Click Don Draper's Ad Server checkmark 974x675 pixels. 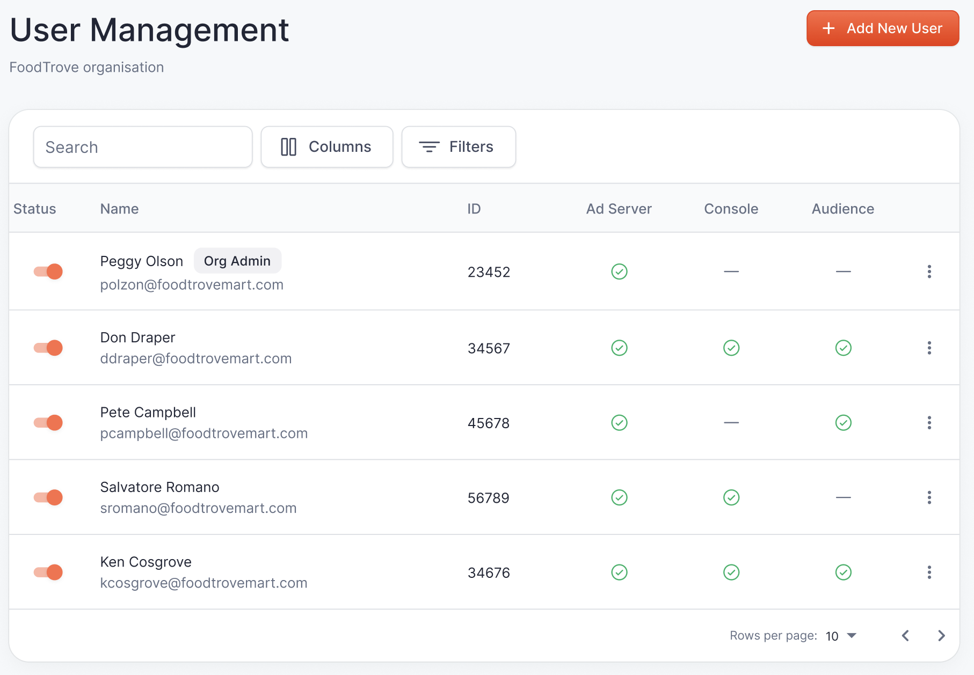[x=619, y=348]
